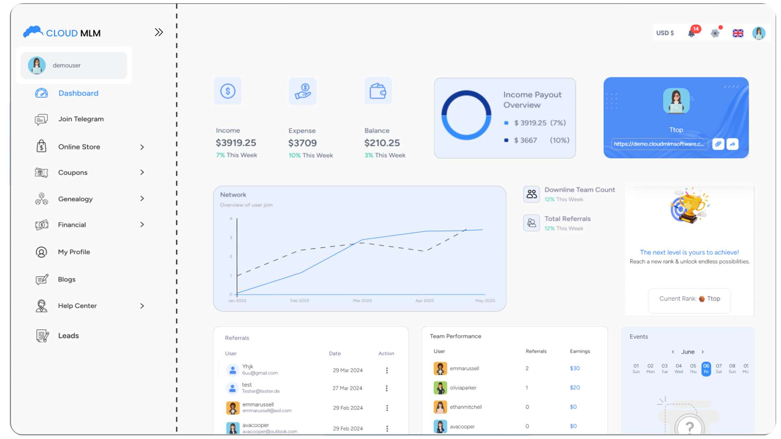Open action menu for Yhjk referral
Viewport: 781px width, 439px height.
click(x=387, y=370)
